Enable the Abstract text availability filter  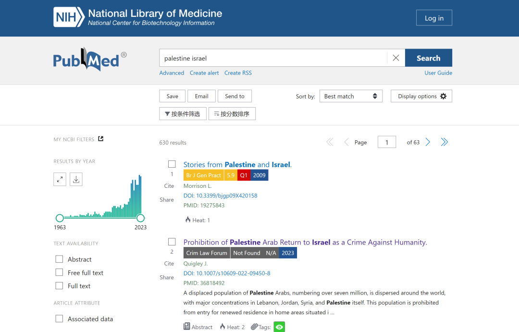60,259
